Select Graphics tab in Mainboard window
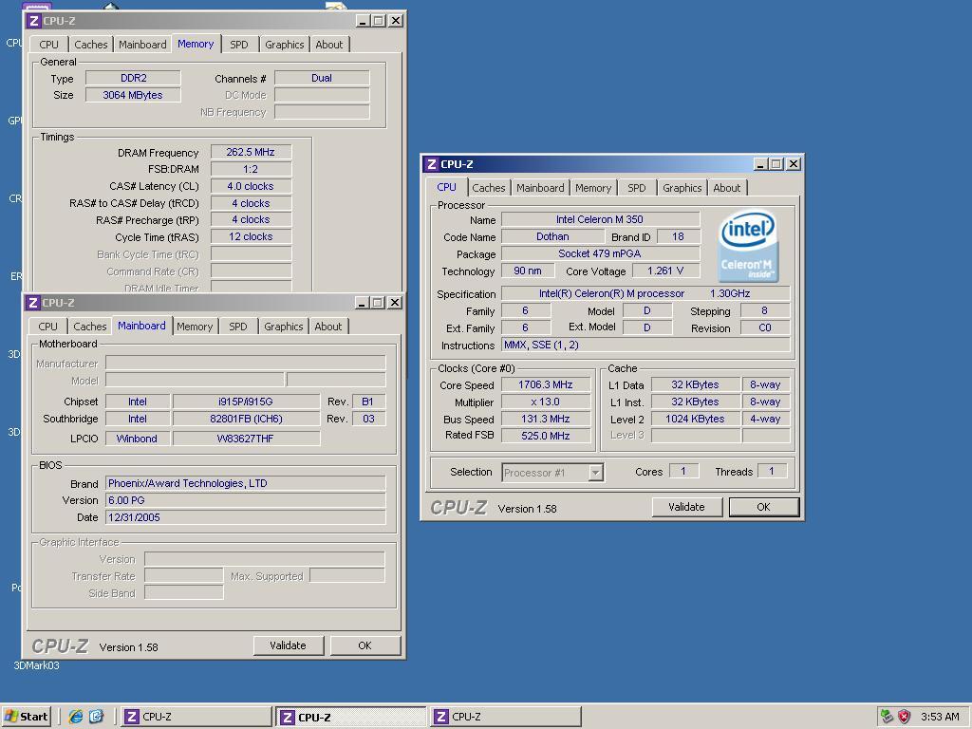This screenshot has width=972, height=729. [x=284, y=327]
